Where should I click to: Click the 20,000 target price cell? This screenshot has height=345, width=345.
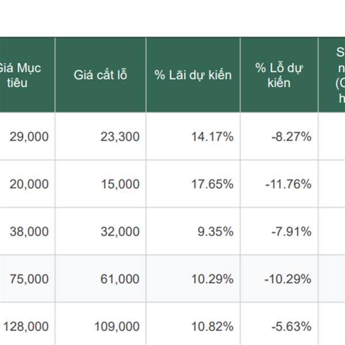(x=29, y=184)
